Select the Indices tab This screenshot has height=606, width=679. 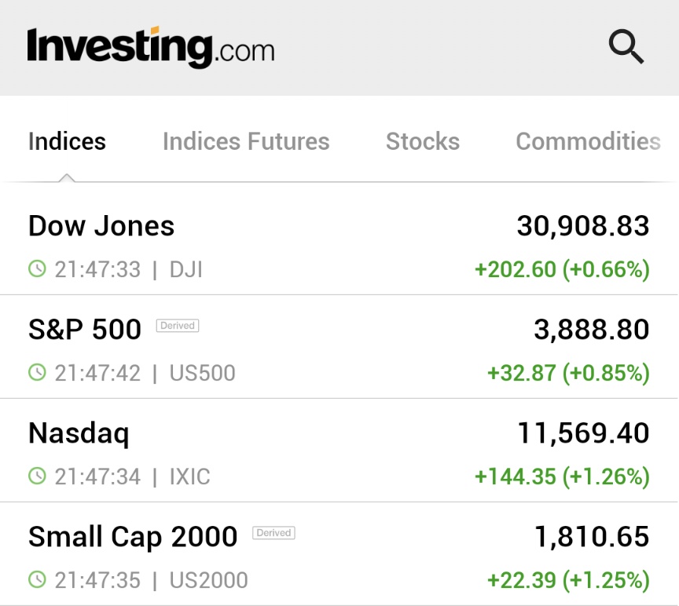[67, 141]
